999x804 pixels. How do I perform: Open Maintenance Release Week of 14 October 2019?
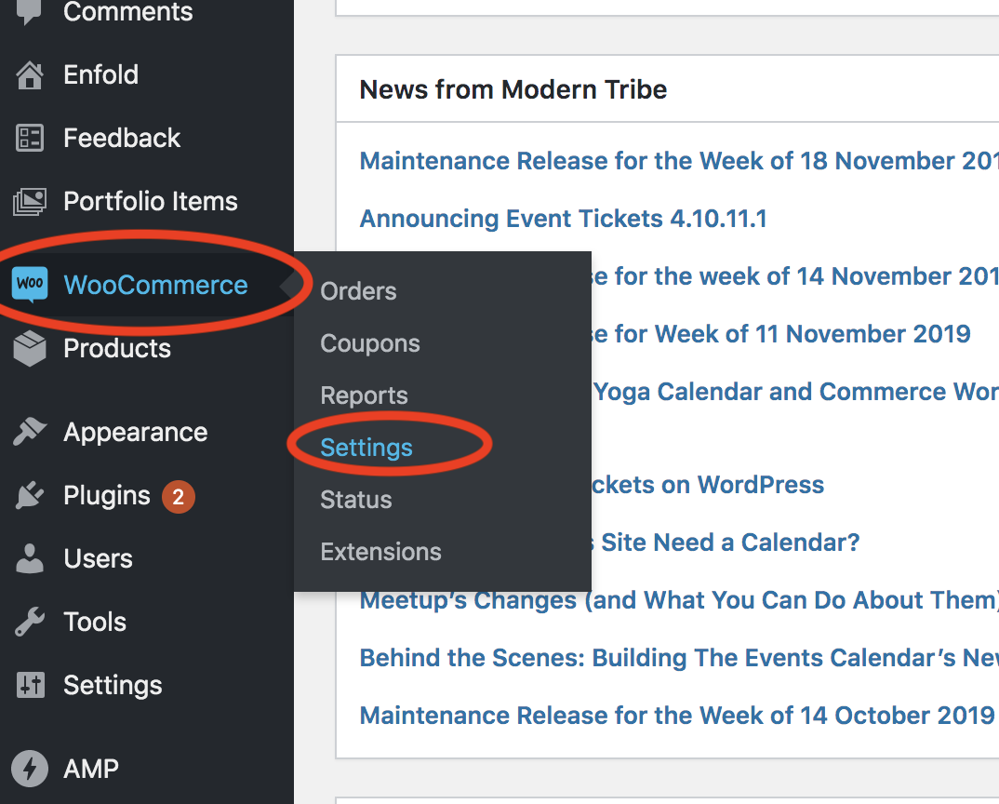click(x=676, y=716)
